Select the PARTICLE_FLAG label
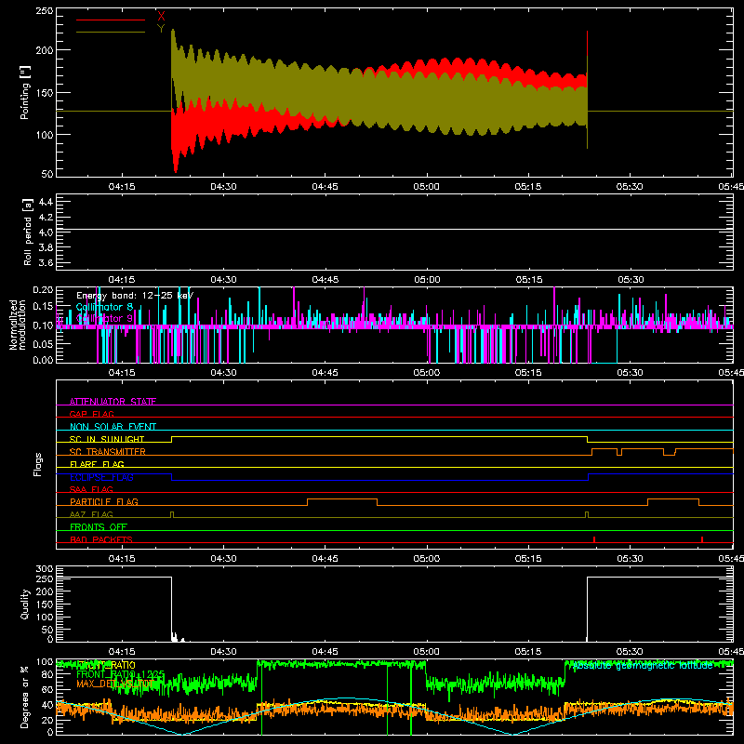Image resolution: width=744 pixels, height=744 pixels. (104, 502)
